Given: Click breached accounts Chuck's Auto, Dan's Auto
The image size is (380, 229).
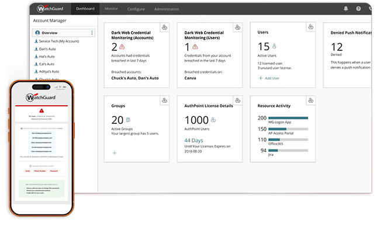Looking at the screenshot, I should point(135,78).
